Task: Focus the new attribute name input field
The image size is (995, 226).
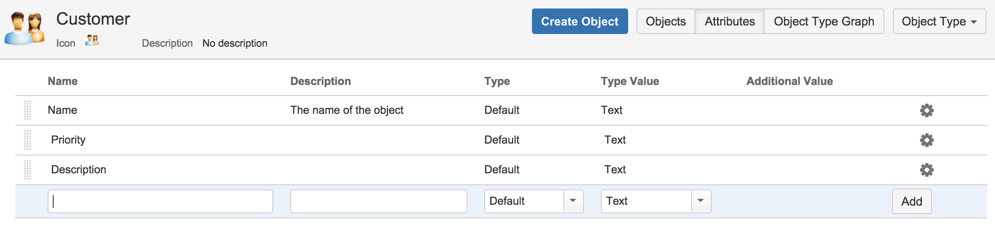Action: pyautogui.click(x=160, y=201)
